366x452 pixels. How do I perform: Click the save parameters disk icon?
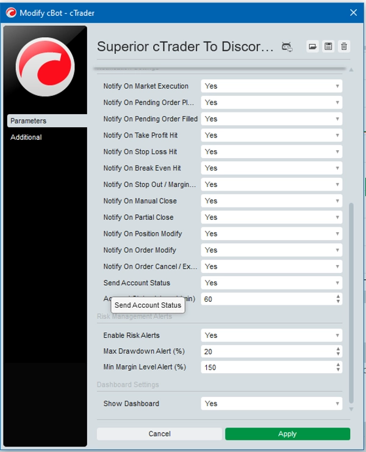pyautogui.click(x=328, y=46)
